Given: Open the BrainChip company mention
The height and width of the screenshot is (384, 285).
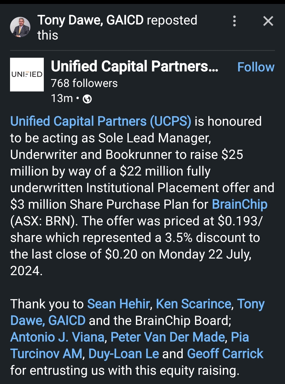Looking at the screenshot, I should 240,205.
